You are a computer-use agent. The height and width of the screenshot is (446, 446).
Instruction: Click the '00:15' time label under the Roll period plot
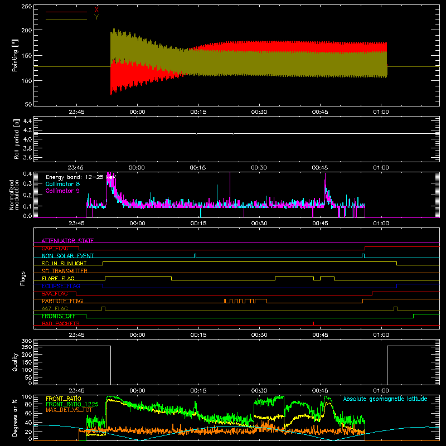(198, 168)
